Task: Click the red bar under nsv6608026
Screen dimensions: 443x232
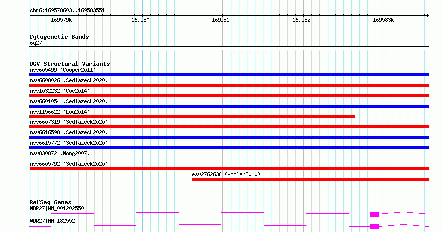Action: [x=229, y=85]
